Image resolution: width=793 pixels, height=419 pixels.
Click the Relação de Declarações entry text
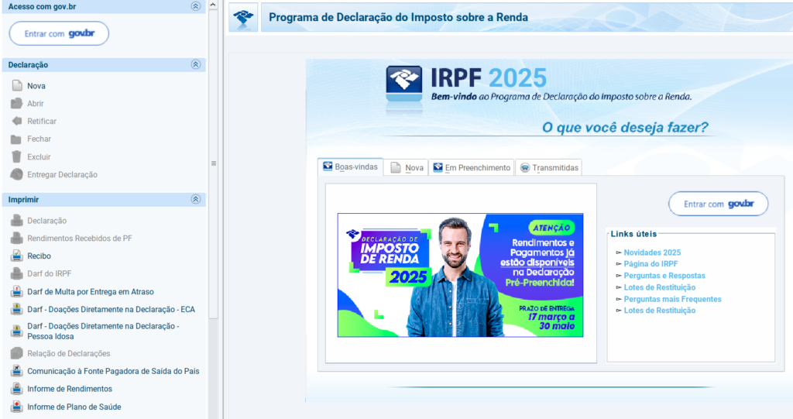pyautogui.click(x=68, y=353)
